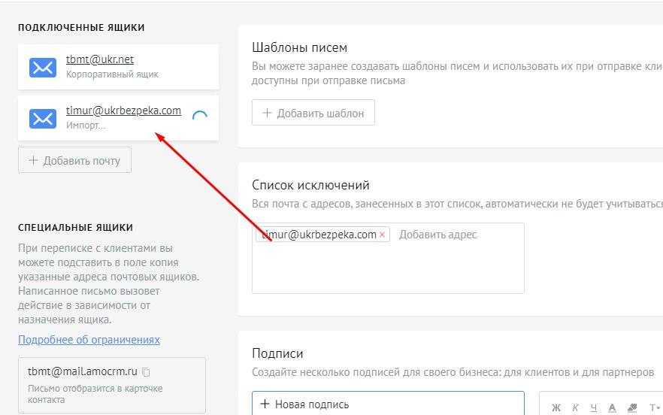Select the tbmt@mail.amocrm.ru address text
This screenshot has height=415, width=663.
point(83,372)
